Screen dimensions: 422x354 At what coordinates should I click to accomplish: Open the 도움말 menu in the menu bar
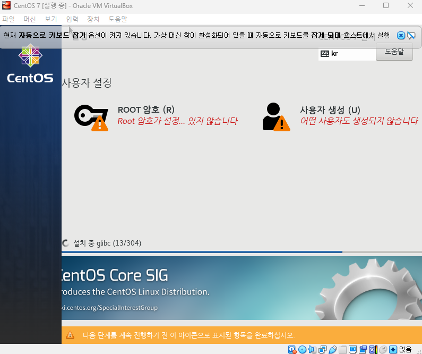coord(118,19)
